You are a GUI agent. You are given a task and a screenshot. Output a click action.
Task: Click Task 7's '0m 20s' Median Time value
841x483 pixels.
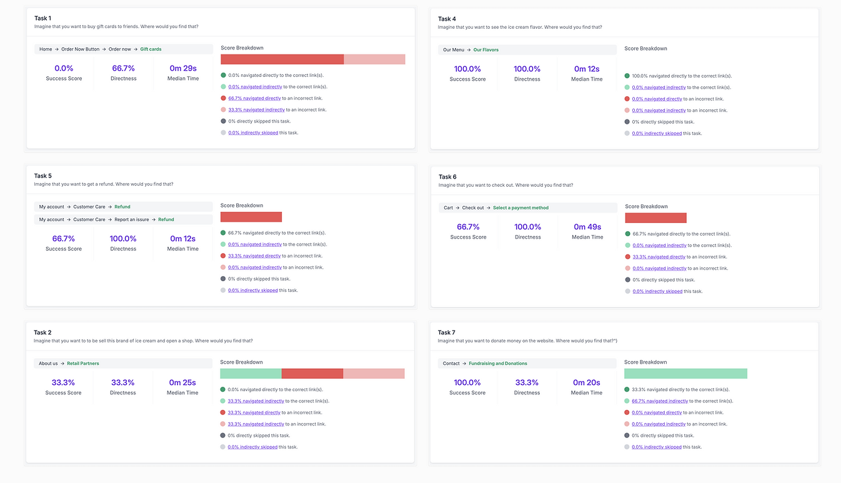[x=587, y=382]
